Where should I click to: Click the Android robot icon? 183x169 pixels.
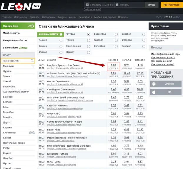click(154, 84)
